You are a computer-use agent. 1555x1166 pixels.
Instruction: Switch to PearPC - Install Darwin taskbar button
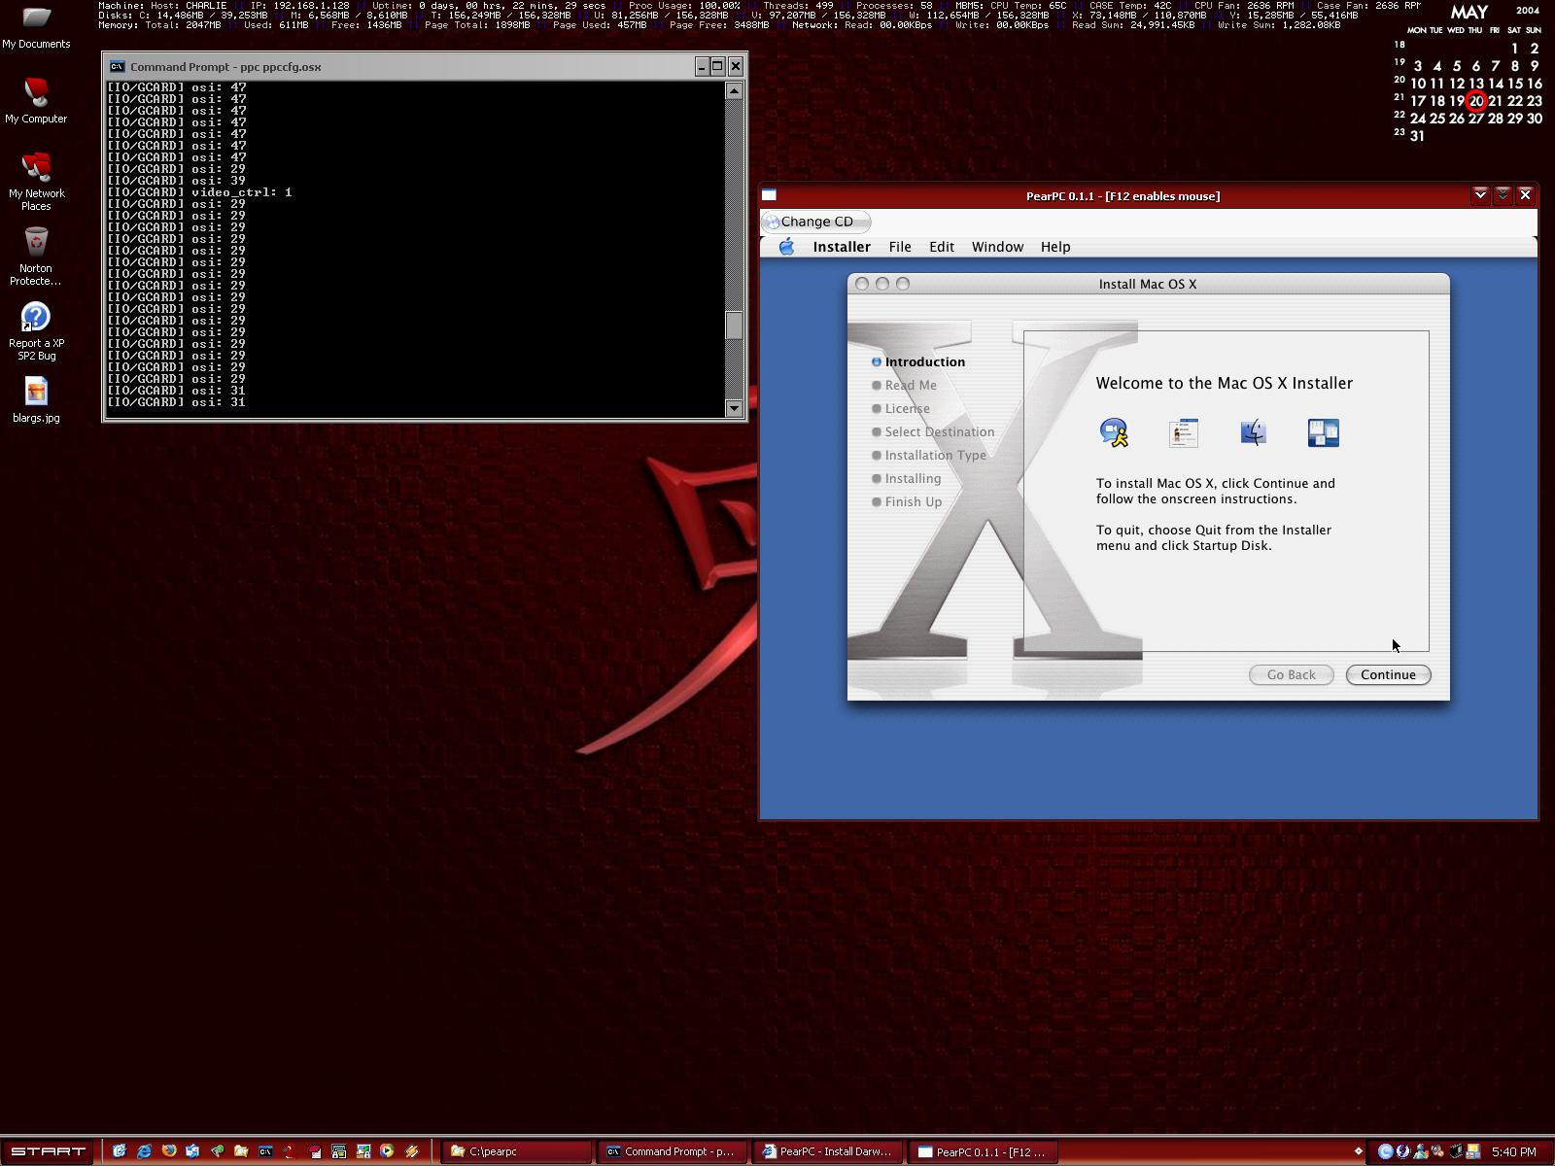tap(829, 1151)
